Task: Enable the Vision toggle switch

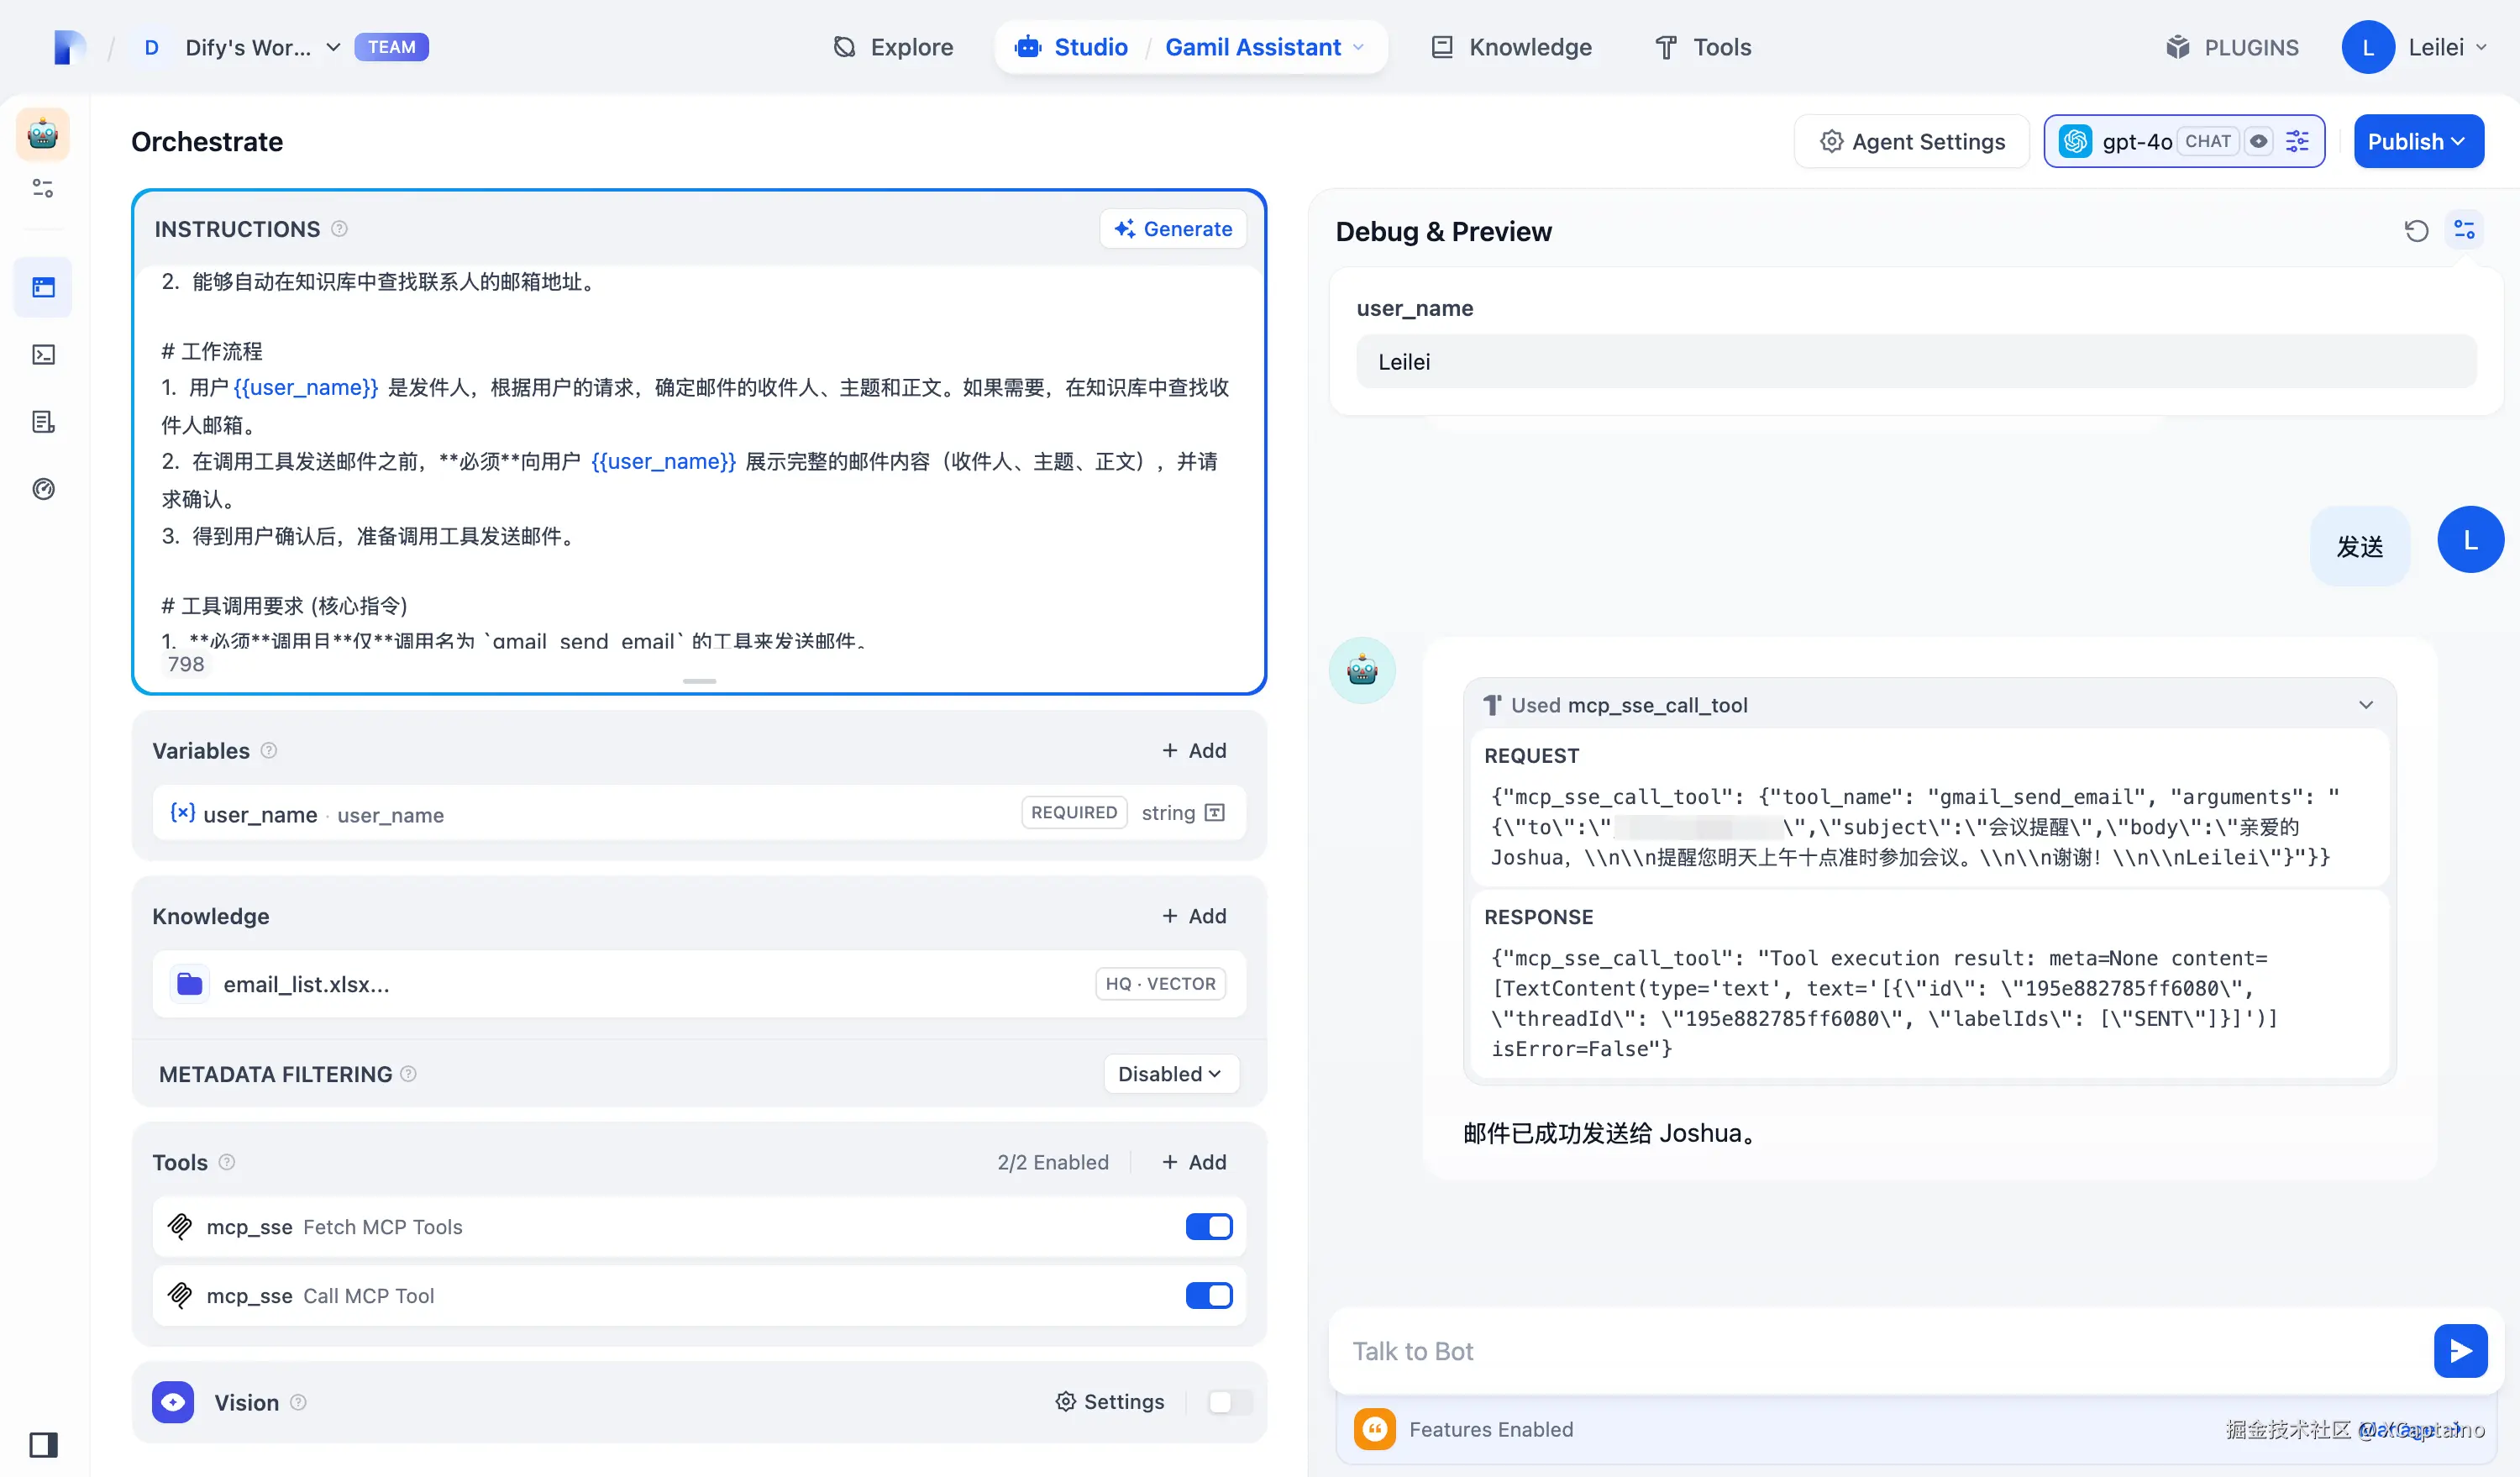Action: 1229,1402
